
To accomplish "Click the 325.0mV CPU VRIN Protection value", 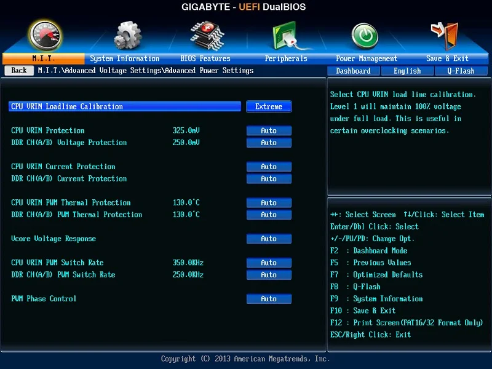I will 186,130.
